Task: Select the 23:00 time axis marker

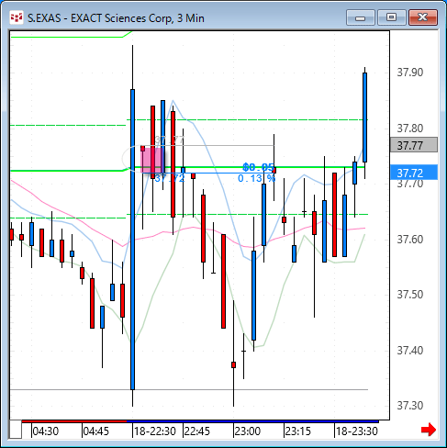Action: coord(248,431)
